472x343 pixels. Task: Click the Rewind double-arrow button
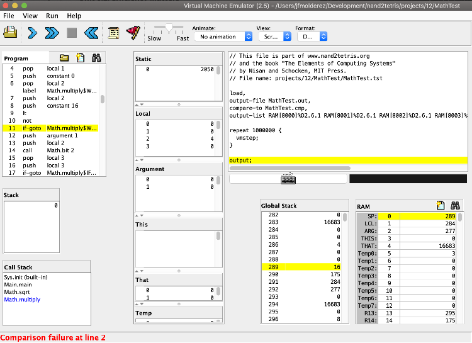click(91, 32)
